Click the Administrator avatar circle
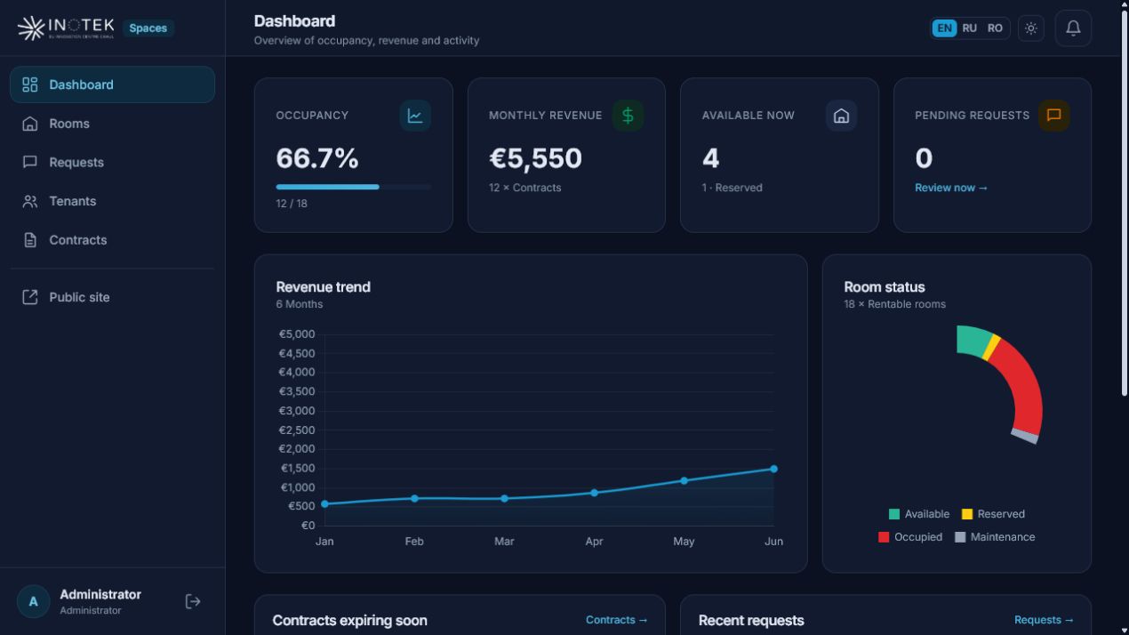The image size is (1129, 635). (x=34, y=602)
